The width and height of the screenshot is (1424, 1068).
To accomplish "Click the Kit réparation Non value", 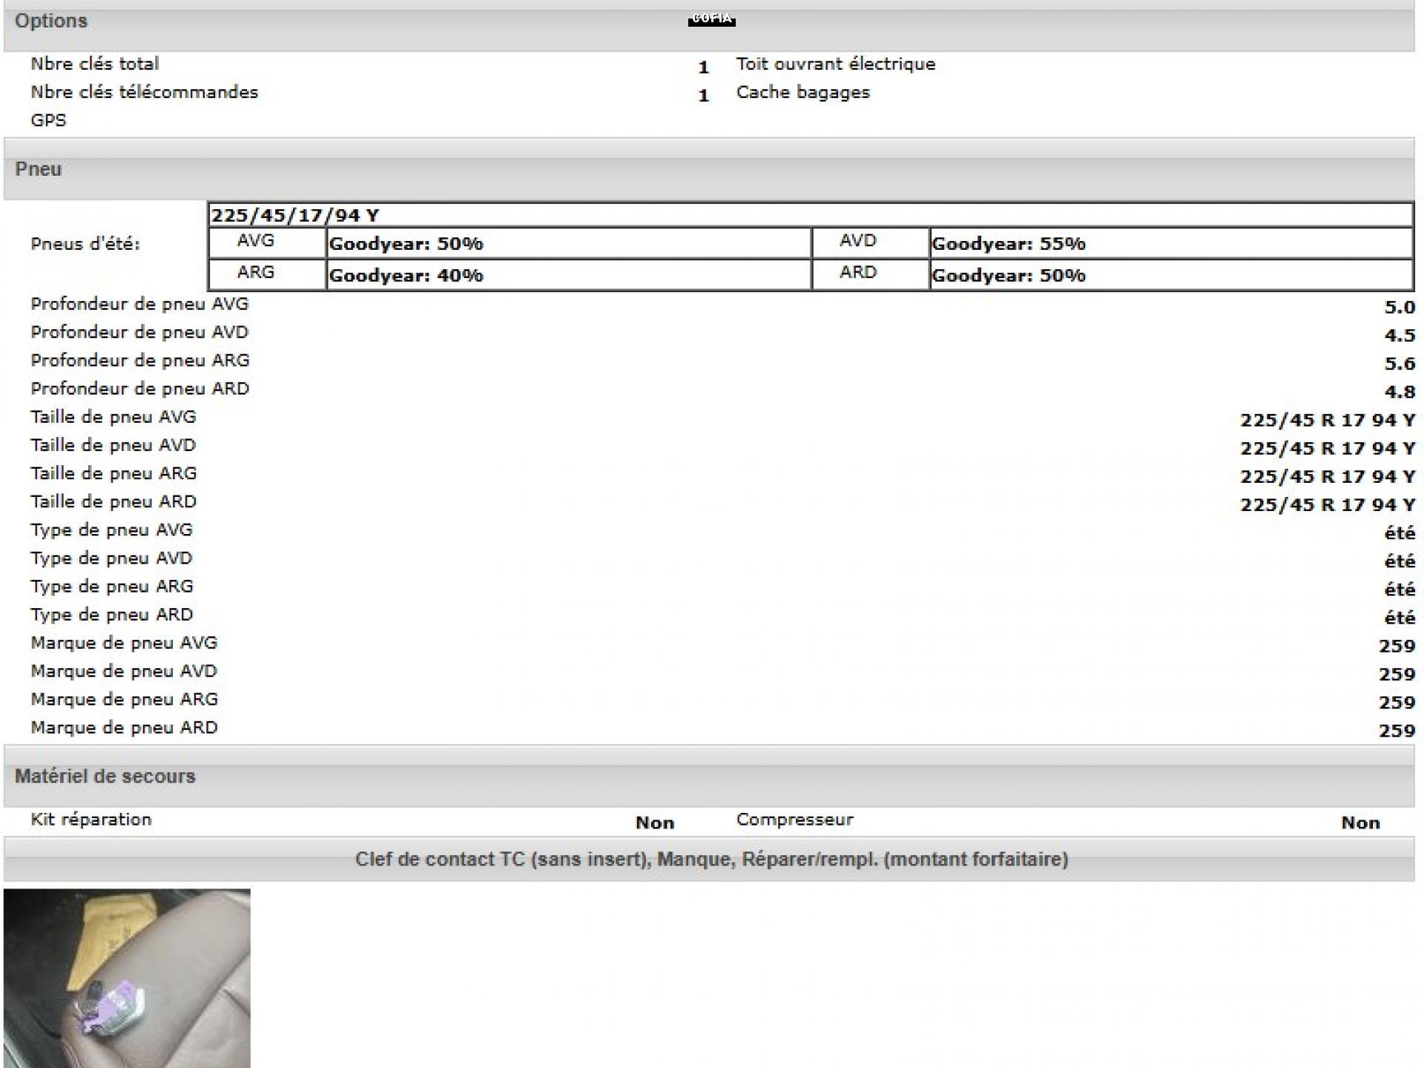I will click(x=654, y=823).
